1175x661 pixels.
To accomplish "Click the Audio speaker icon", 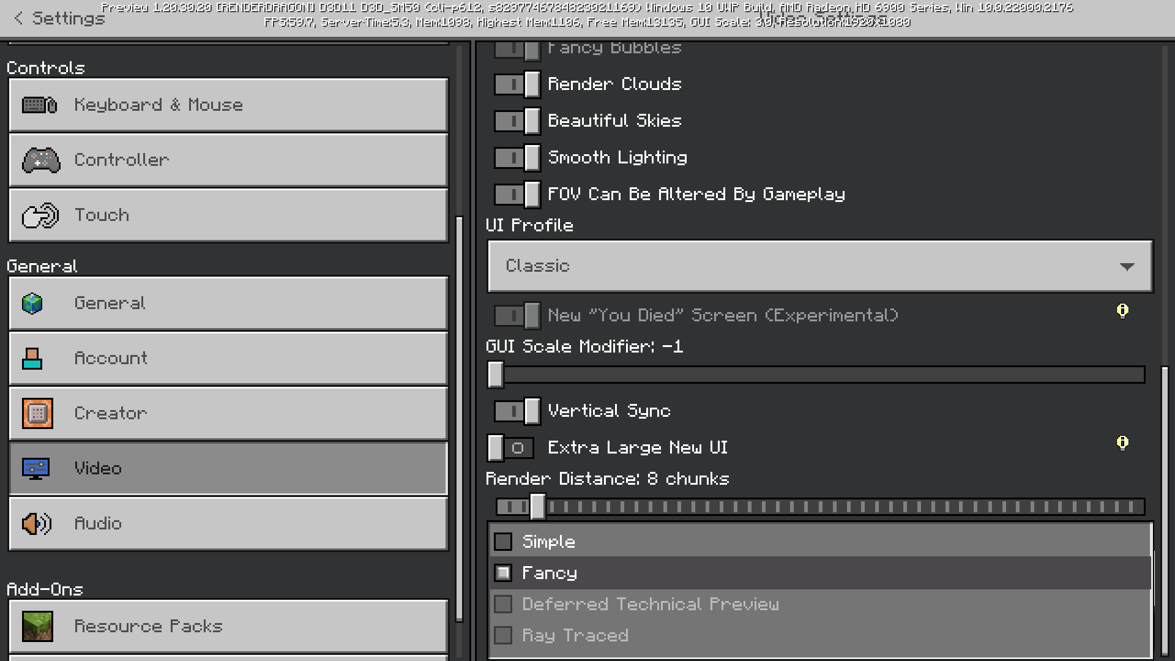I will click(x=37, y=524).
